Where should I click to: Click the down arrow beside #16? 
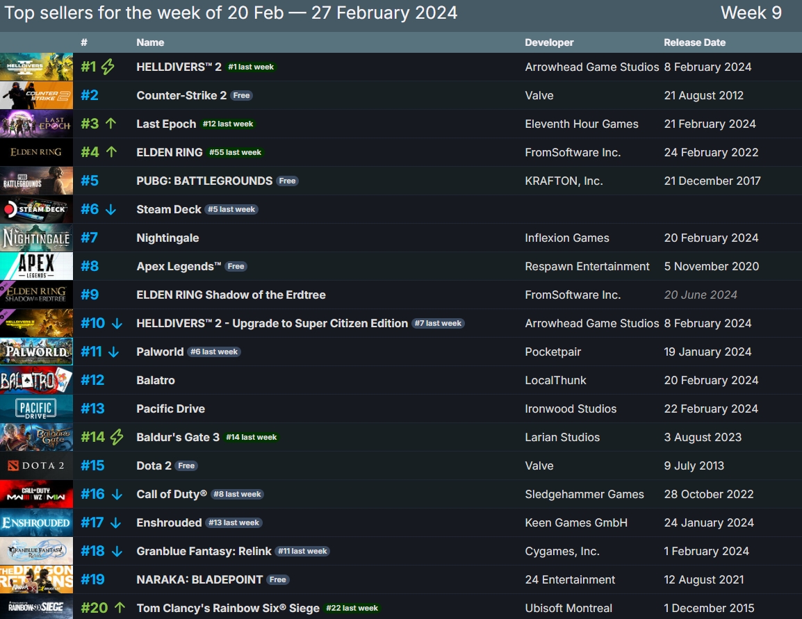click(117, 494)
